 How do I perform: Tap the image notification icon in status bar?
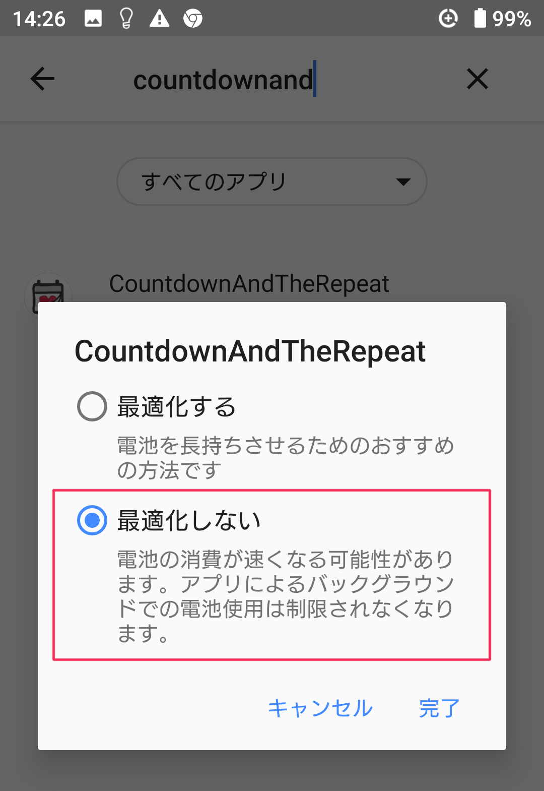click(x=93, y=19)
